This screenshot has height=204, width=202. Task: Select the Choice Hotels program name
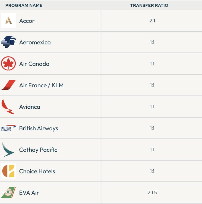click(x=37, y=171)
